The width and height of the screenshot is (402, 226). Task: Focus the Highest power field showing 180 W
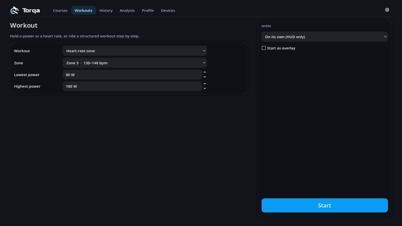coord(132,86)
